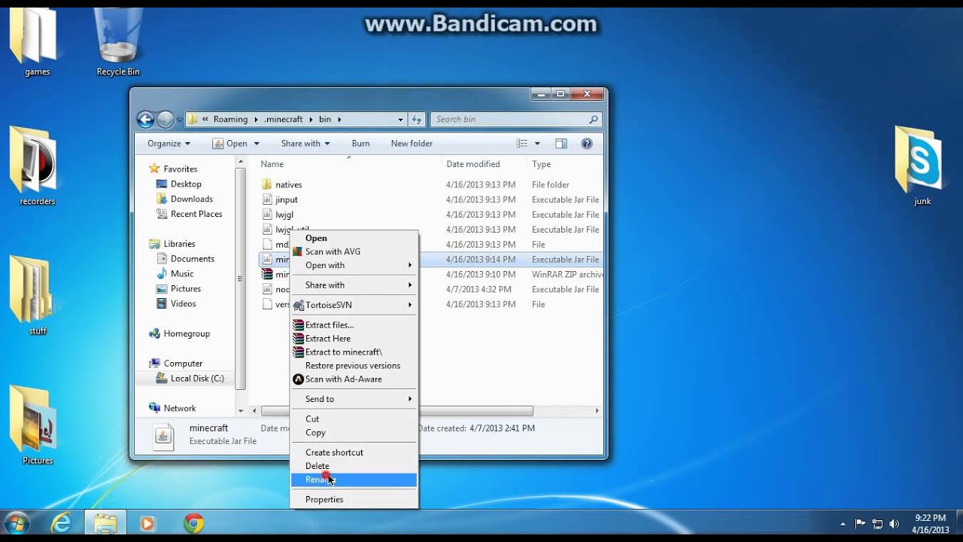Viewport: 963px width, 542px height.
Task: Show hidden tray icons arrow
Action: pyautogui.click(x=843, y=524)
